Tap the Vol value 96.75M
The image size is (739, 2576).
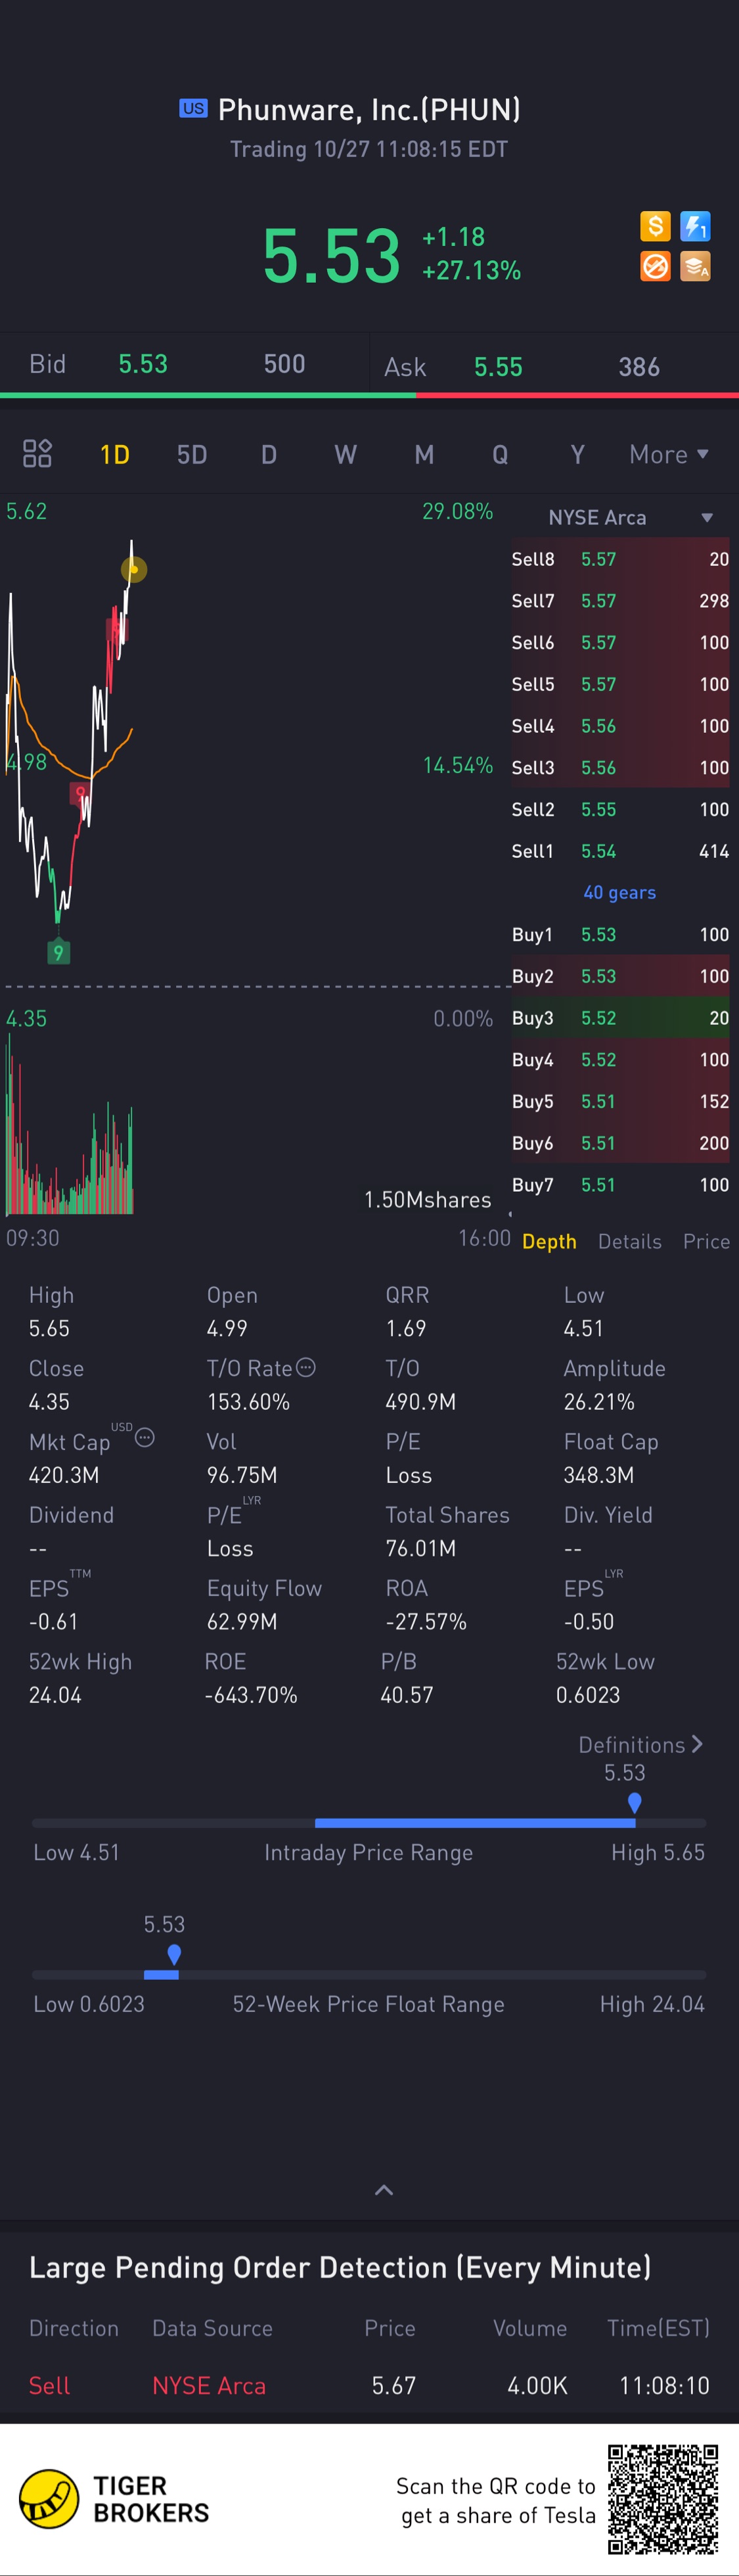(x=242, y=1475)
